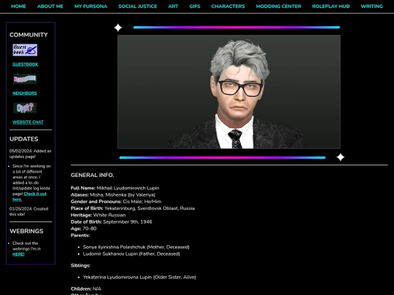394x295 pixels.
Task: Open the CHARACTERS nav item
Action: 228,7
